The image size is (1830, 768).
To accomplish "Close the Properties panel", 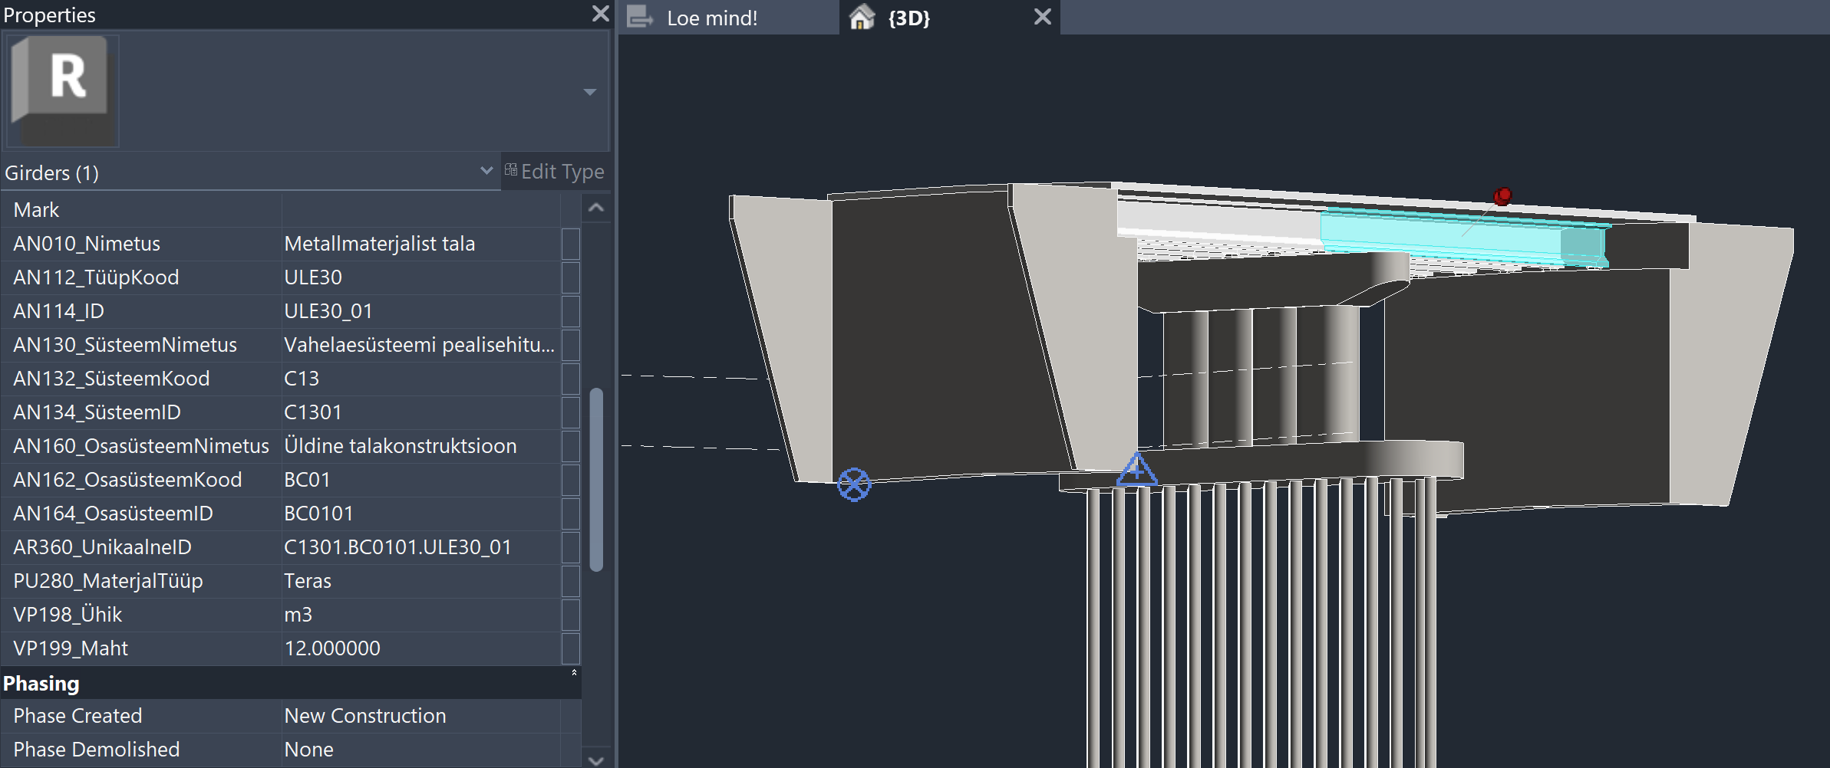I will [600, 14].
